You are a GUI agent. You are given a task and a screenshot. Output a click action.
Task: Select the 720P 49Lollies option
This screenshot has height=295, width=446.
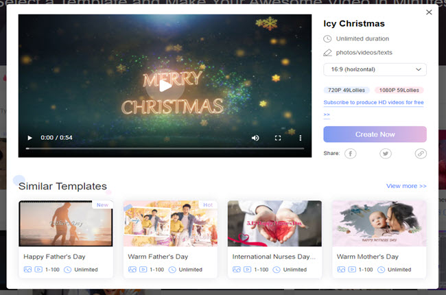pyautogui.click(x=347, y=90)
